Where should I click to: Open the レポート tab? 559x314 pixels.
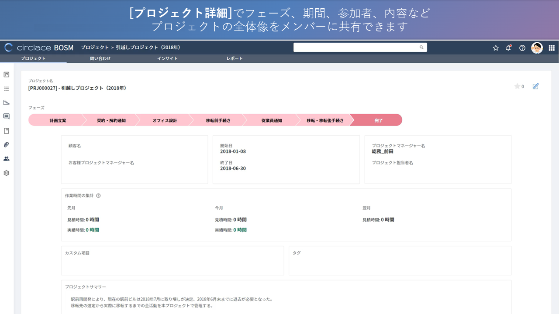point(235,58)
